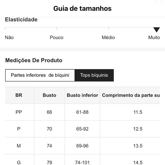Viewport: 165px width, 165px height.
Task: Click the BR column header
Action: pos(19,95)
